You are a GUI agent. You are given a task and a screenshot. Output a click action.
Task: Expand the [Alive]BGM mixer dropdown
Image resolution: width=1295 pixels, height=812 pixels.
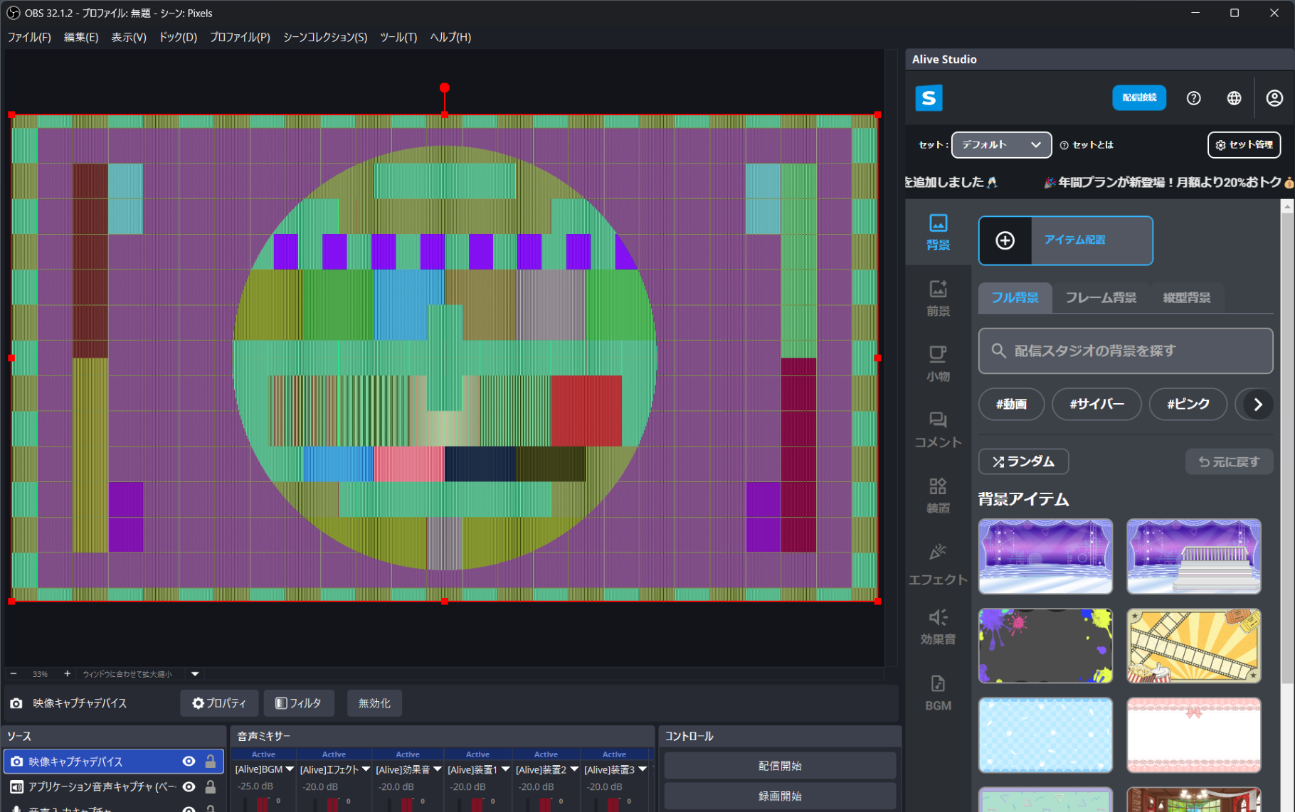click(290, 769)
